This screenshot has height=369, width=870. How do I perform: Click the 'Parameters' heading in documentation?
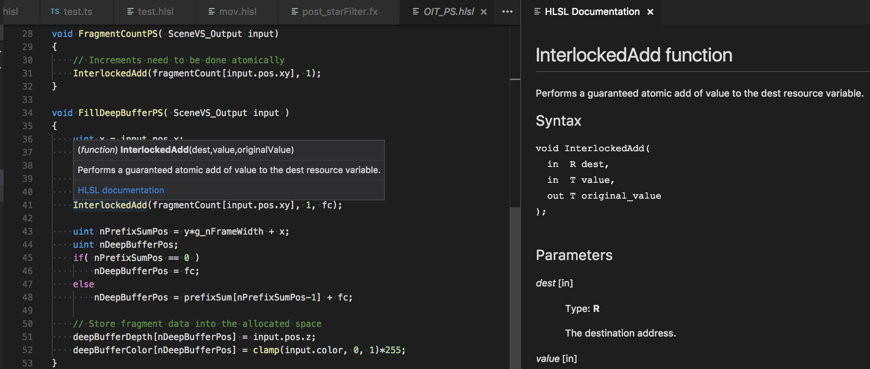click(x=574, y=255)
